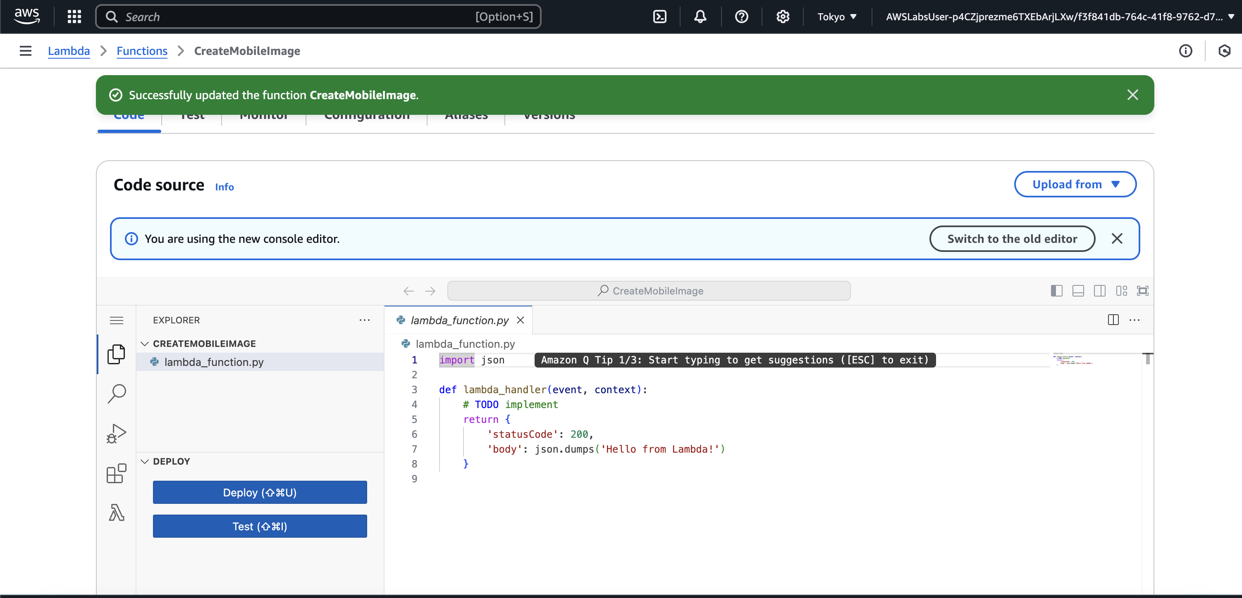Open the Tokyo region selector
The image size is (1242, 598).
(x=836, y=17)
